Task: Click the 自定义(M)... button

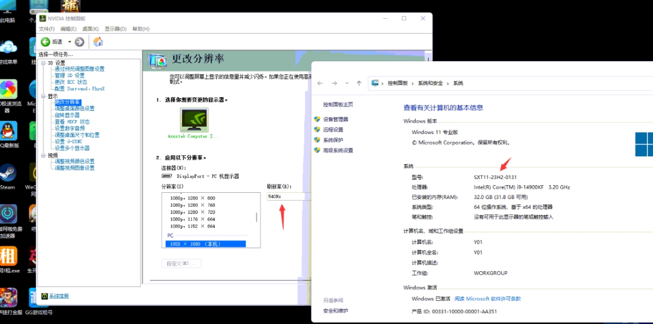Action: point(182,264)
